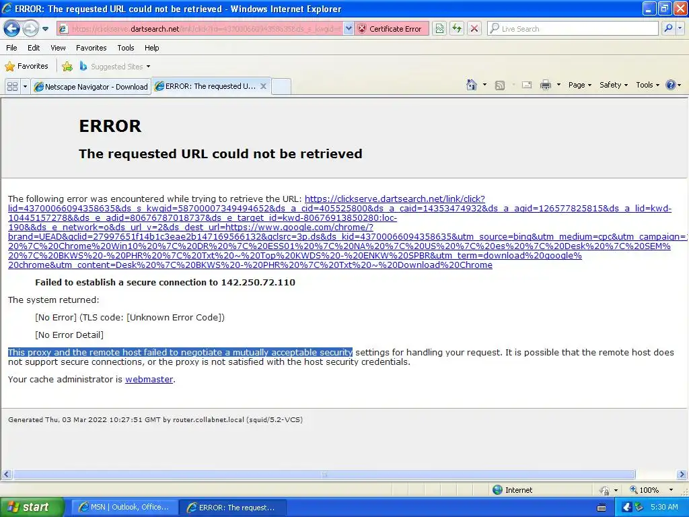Open the Page command menu
The image size is (689, 517).
579,85
